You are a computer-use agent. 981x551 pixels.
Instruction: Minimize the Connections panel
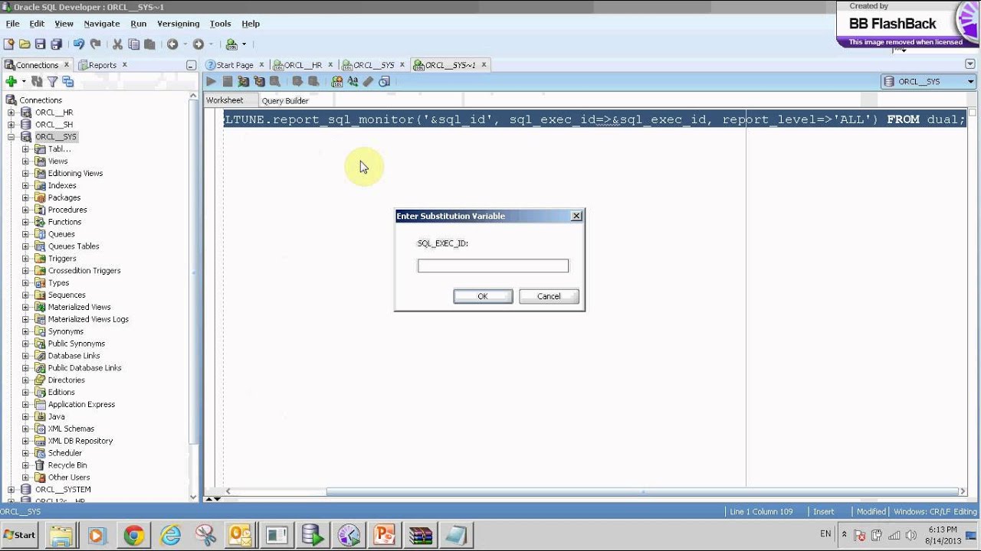(191, 66)
